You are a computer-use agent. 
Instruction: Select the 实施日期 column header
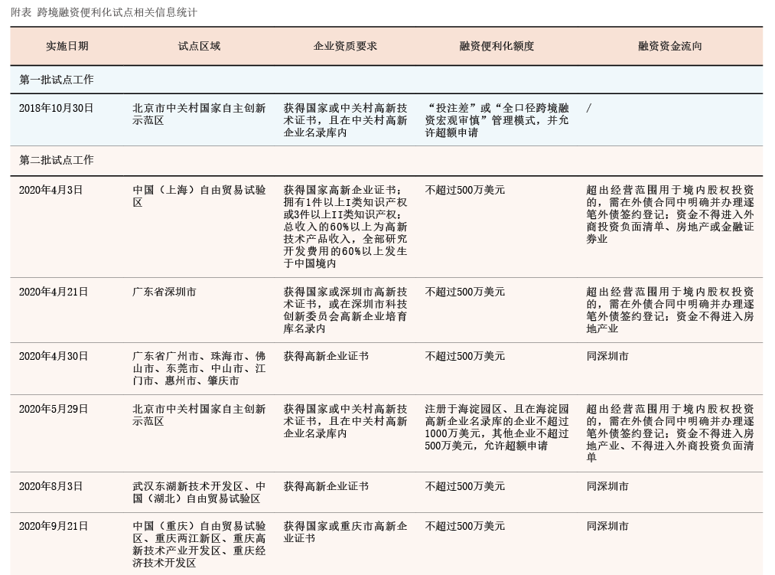pos(67,46)
